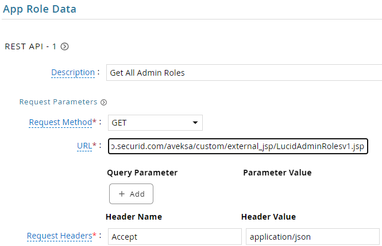Select the Accept header name field
The height and width of the screenshot is (246, 382).
pyautogui.click(x=175, y=236)
